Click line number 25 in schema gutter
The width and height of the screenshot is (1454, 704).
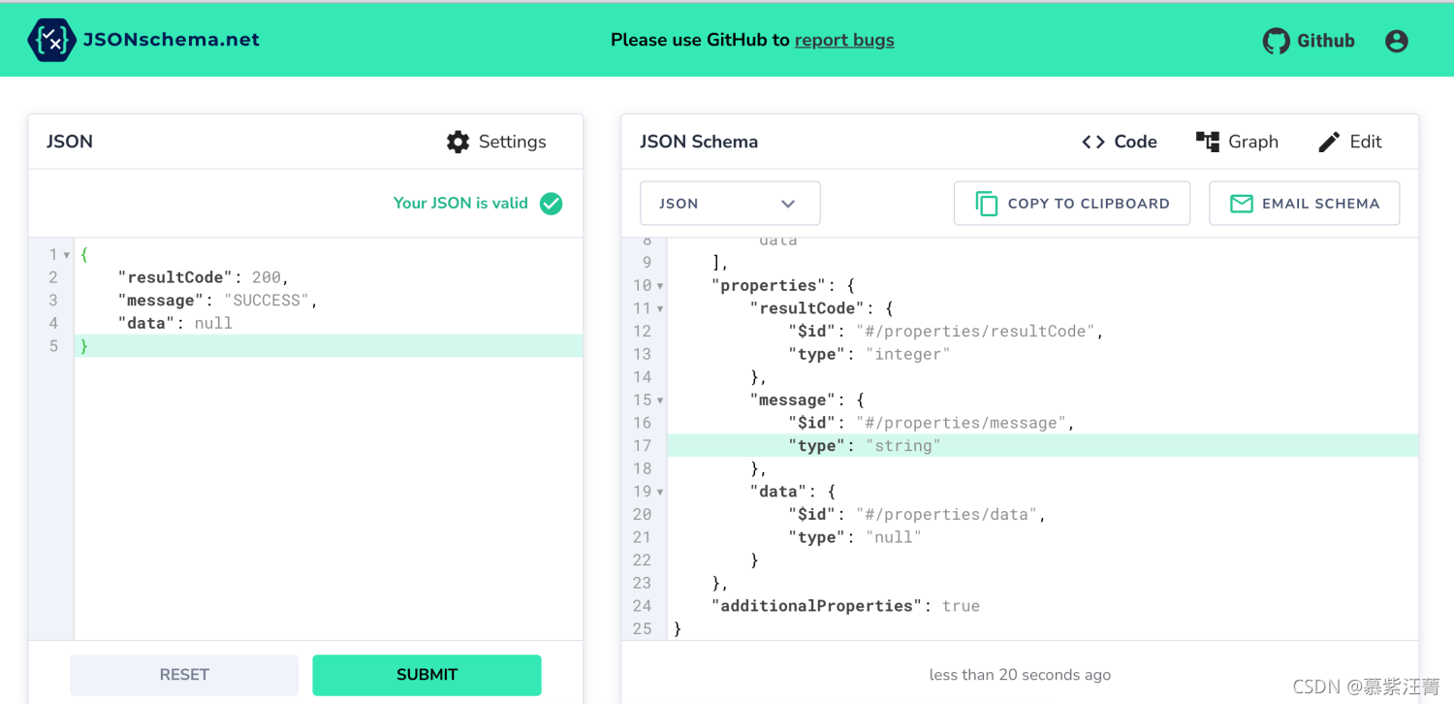[642, 628]
